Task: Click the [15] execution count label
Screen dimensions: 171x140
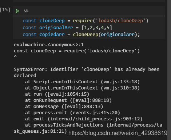Action: coord(5,10)
